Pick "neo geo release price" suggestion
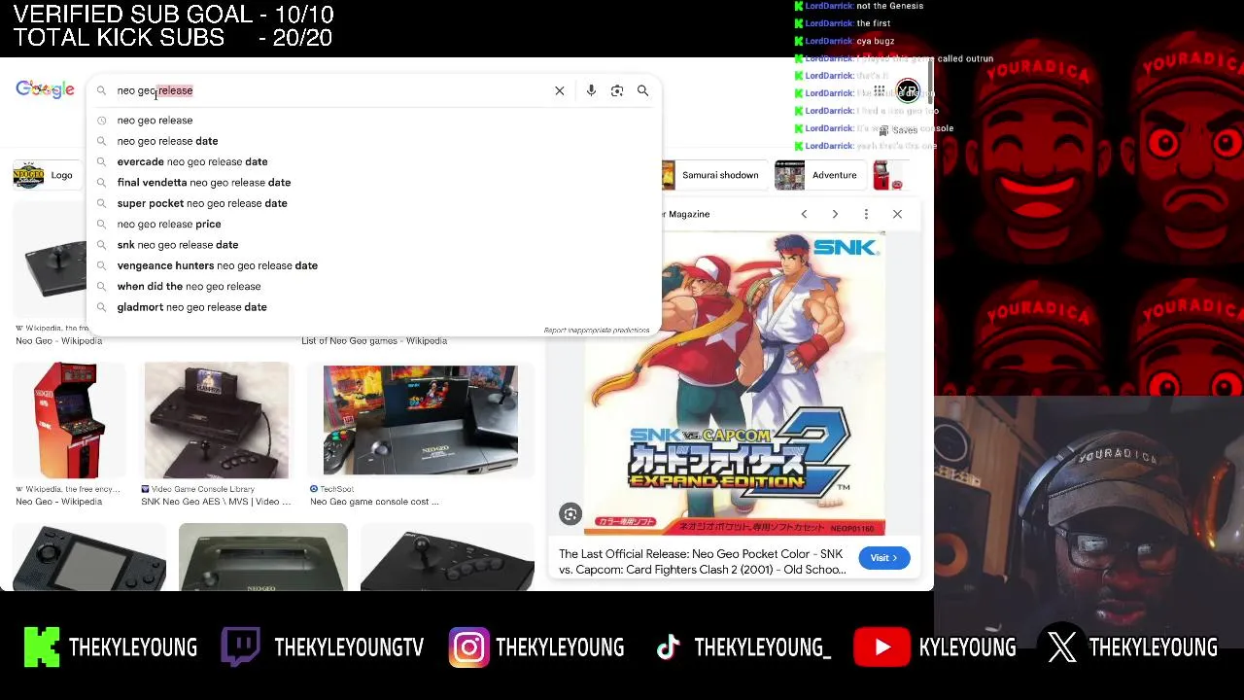This screenshot has height=700, width=1244. (x=373, y=224)
